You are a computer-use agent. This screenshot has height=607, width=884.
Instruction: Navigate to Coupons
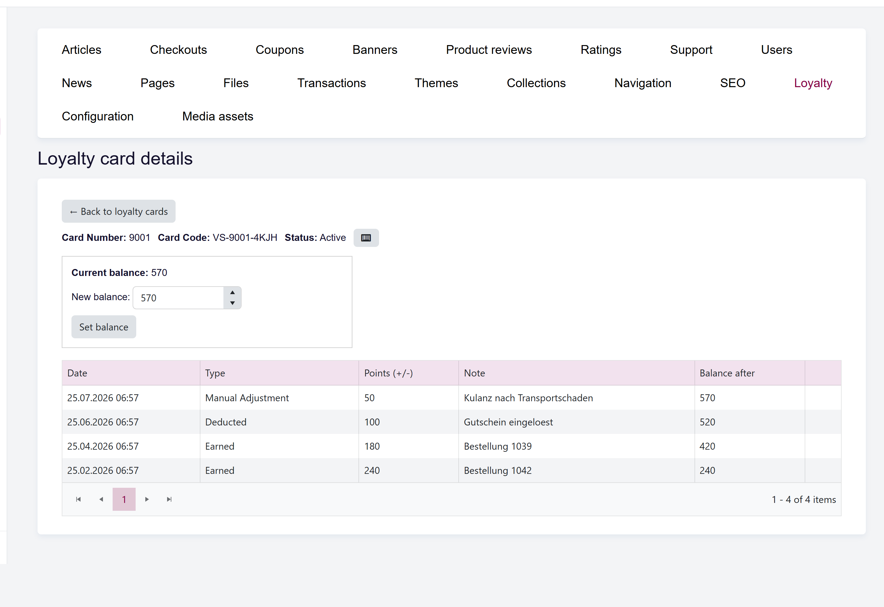point(280,50)
